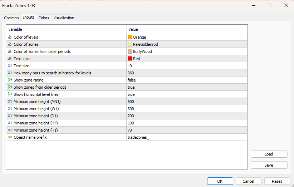Go to the Visualization tab
The width and height of the screenshot is (294, 187).
click(64, 18)
